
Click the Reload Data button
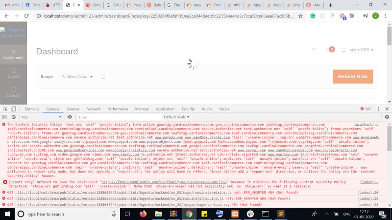point(353,77)
